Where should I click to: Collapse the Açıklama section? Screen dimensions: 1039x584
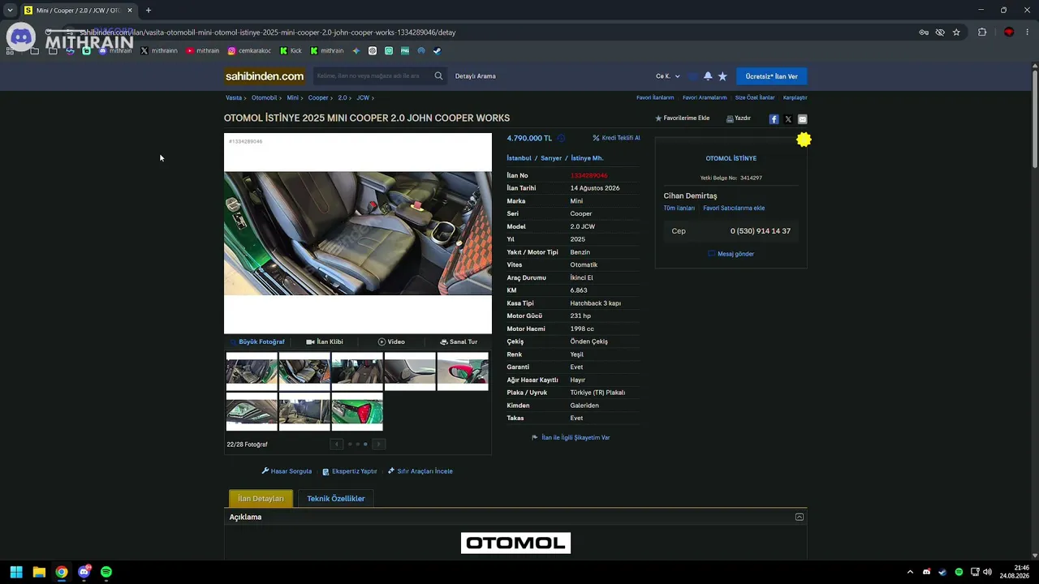coord(800,517)
